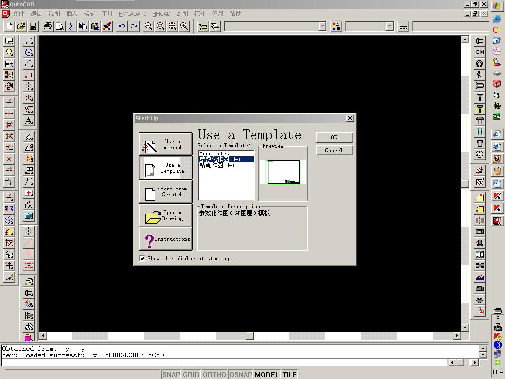Click the drawing area vertical scrollbar down arrow
The height and width of the screenshot is (379, 505).
tap(465, 328)
